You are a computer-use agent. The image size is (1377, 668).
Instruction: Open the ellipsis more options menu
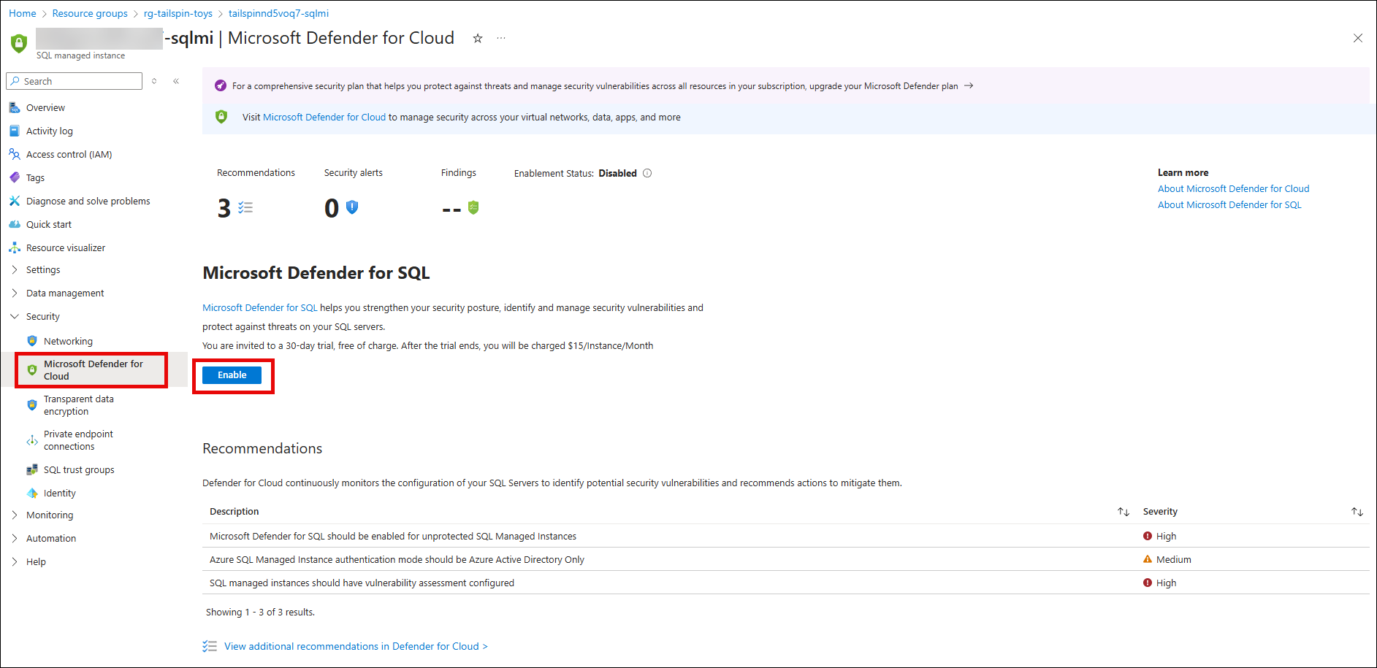pos(501,39)
